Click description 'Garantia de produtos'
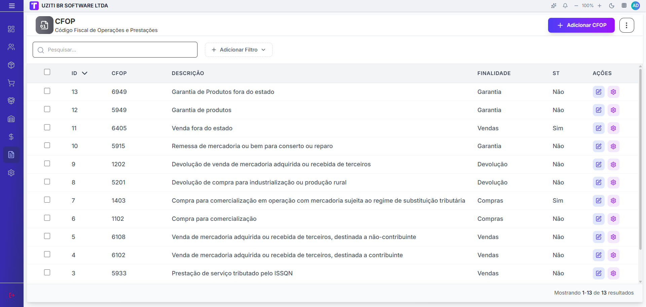 202,110
